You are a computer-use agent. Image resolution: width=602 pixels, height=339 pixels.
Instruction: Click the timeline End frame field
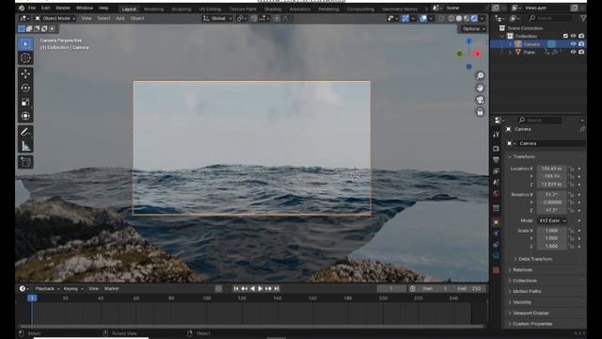[469, 288]
